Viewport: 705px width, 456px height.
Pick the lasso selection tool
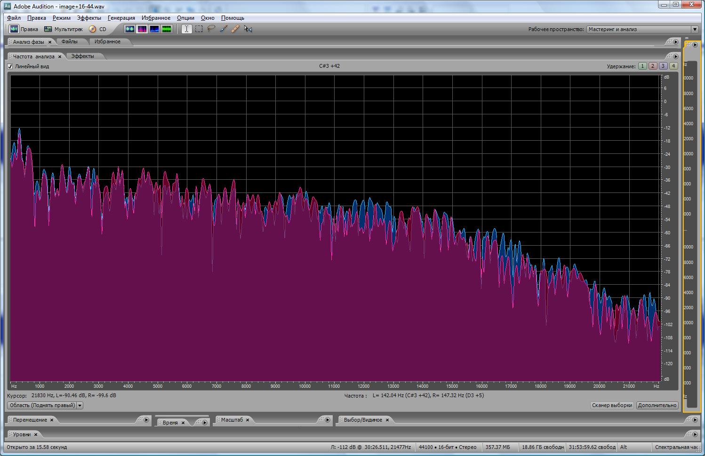(211, 29)
